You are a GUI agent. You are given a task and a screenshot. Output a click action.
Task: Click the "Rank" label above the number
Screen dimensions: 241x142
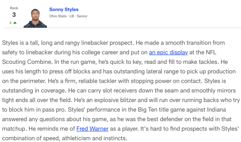14,8
